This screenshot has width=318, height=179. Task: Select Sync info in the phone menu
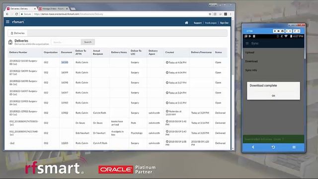[x=251, y=70]
